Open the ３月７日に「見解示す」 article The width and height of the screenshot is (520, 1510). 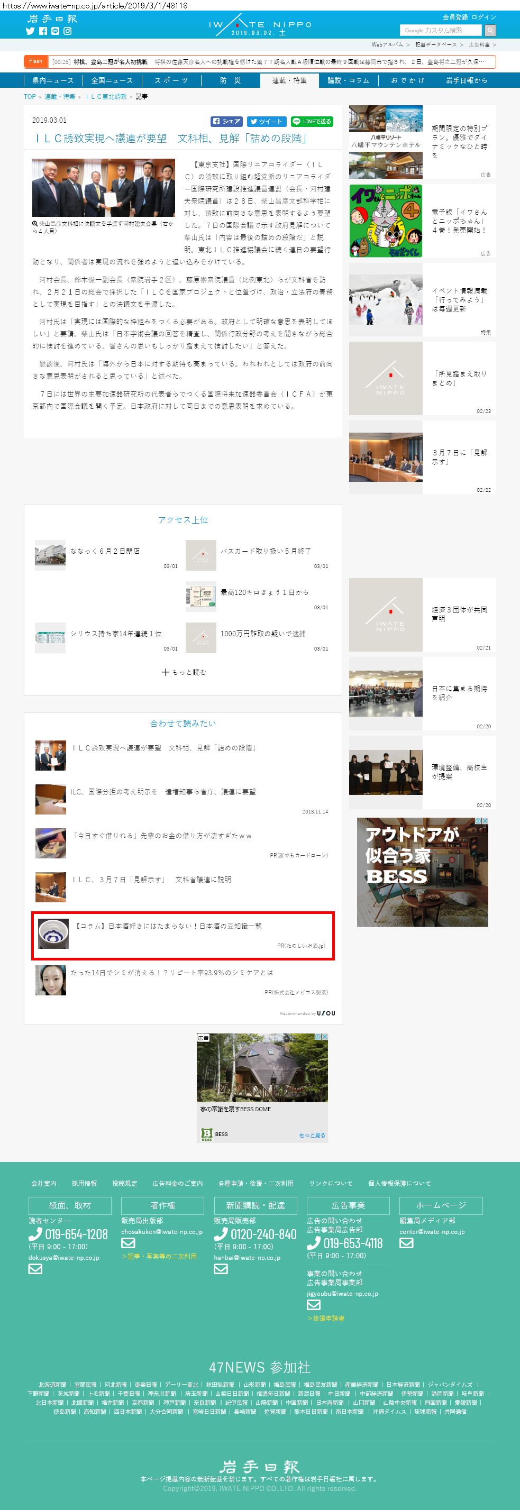422,457
